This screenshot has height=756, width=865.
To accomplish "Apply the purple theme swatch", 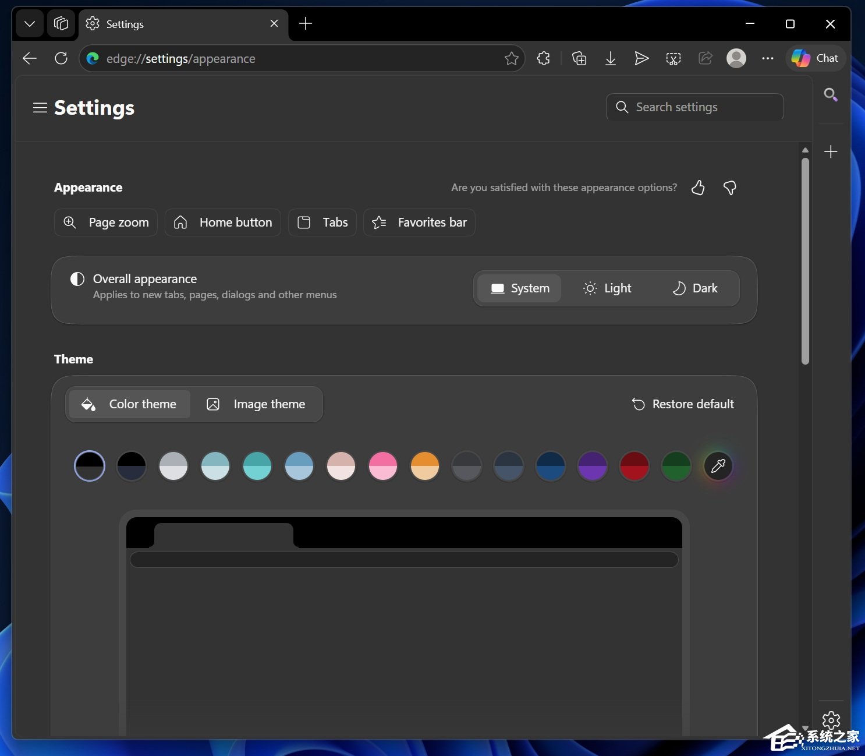I will coord(593,466).
